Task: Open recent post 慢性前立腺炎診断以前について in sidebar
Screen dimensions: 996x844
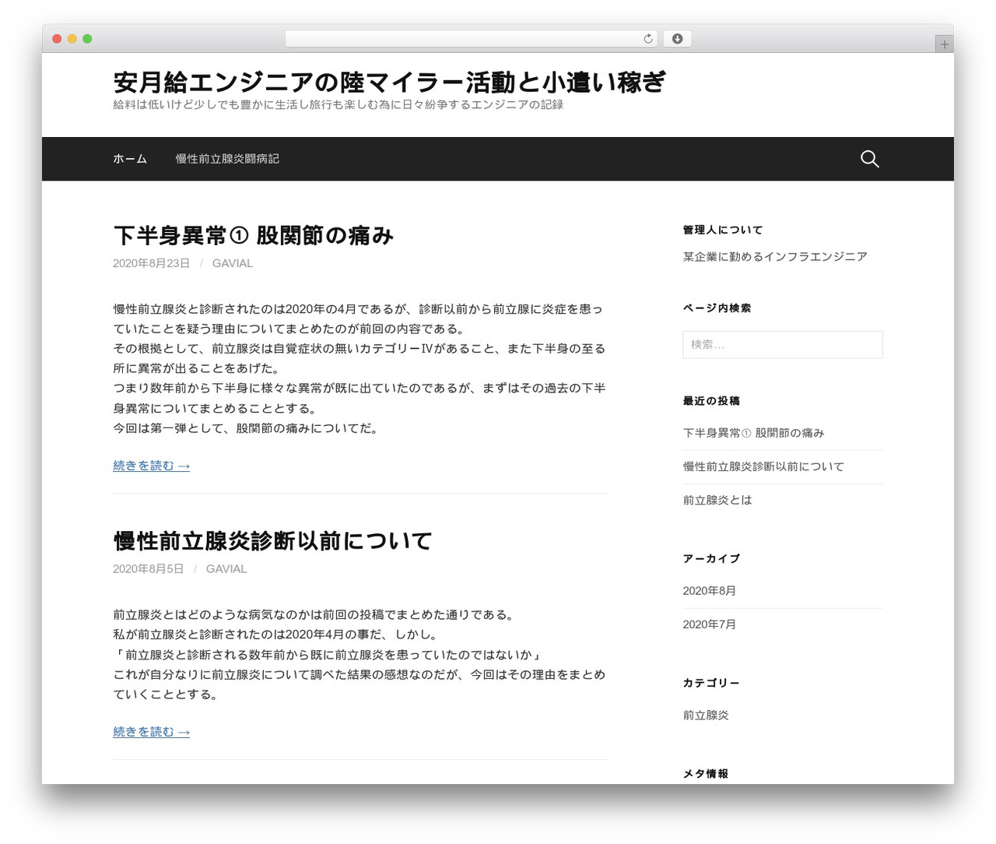Action: (763, 466)
